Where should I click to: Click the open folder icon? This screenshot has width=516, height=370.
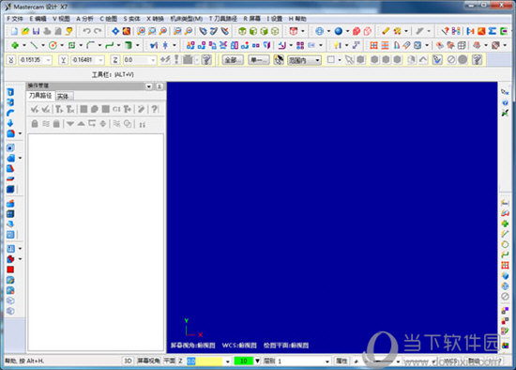[25, 31]
